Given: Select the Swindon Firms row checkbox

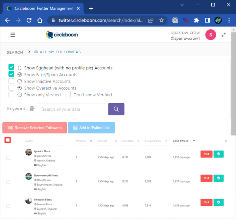Looking at the screenshot, I should (8, 206).
